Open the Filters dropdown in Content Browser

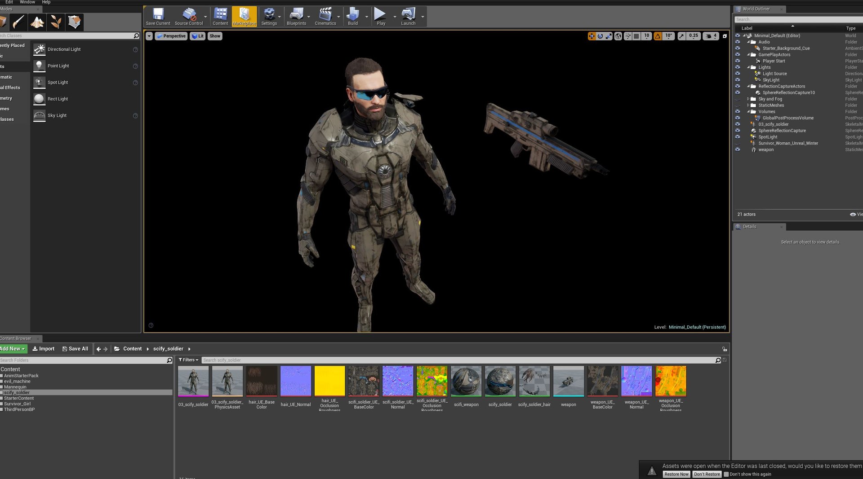tap(188, 360)
